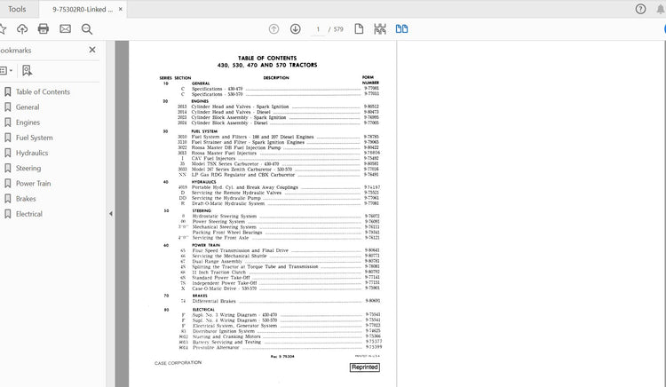Click 'Distributor Ignition System' entry

point(224,331)
